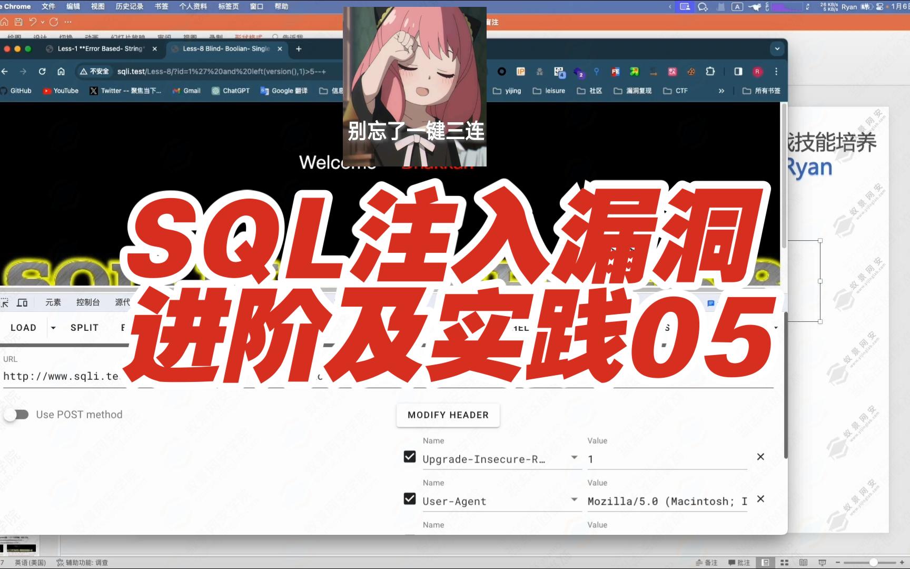Screen dimensions: 910x569
Task: Click the green arrow extension icon
Action: (634, 72)
